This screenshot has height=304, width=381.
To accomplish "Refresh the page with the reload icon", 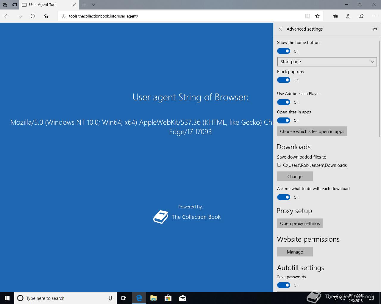I will click(33, 16).
